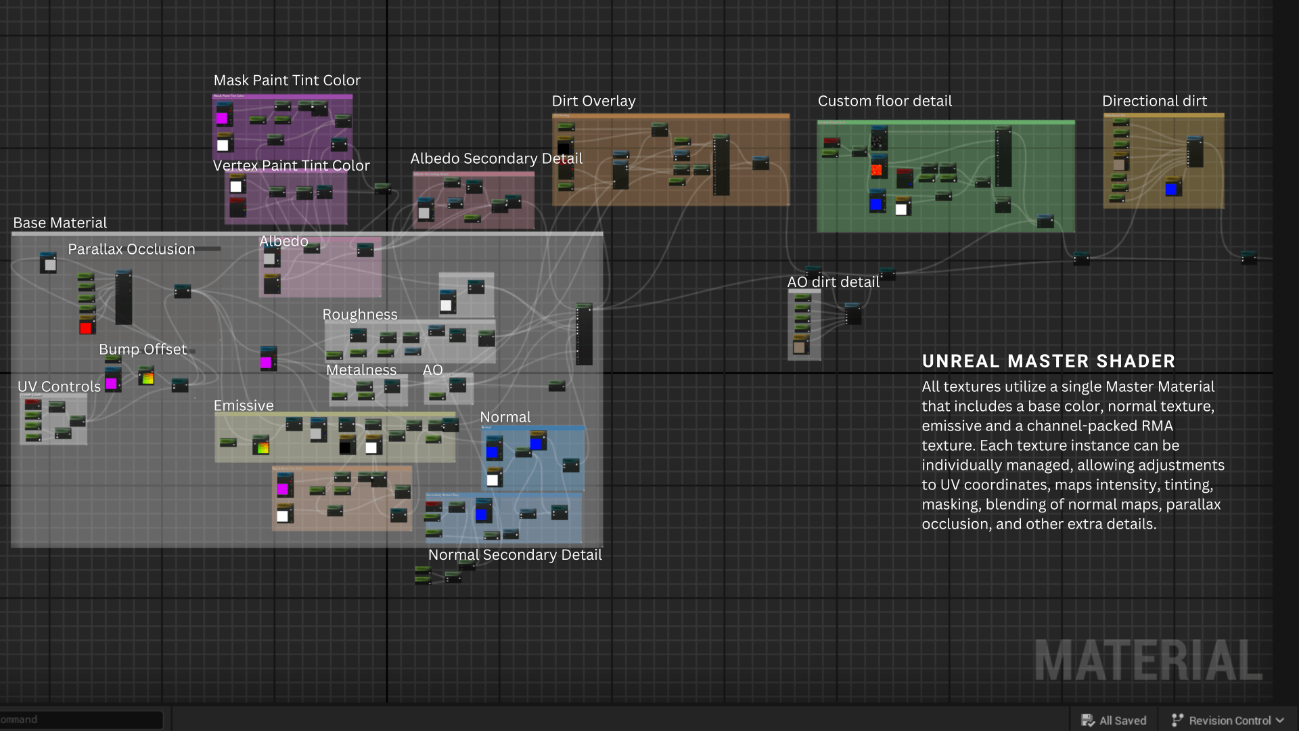Screen dimensions: 1299x731
Task: Click the Revision Control branch icon
Action: point(1177,720)
